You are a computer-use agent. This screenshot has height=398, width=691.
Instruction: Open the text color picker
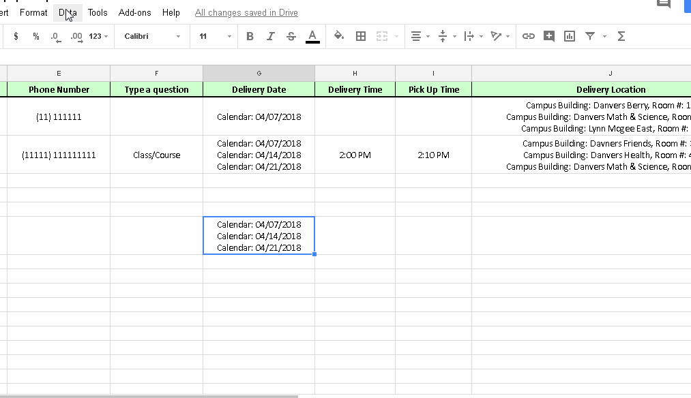click(312, 36)
